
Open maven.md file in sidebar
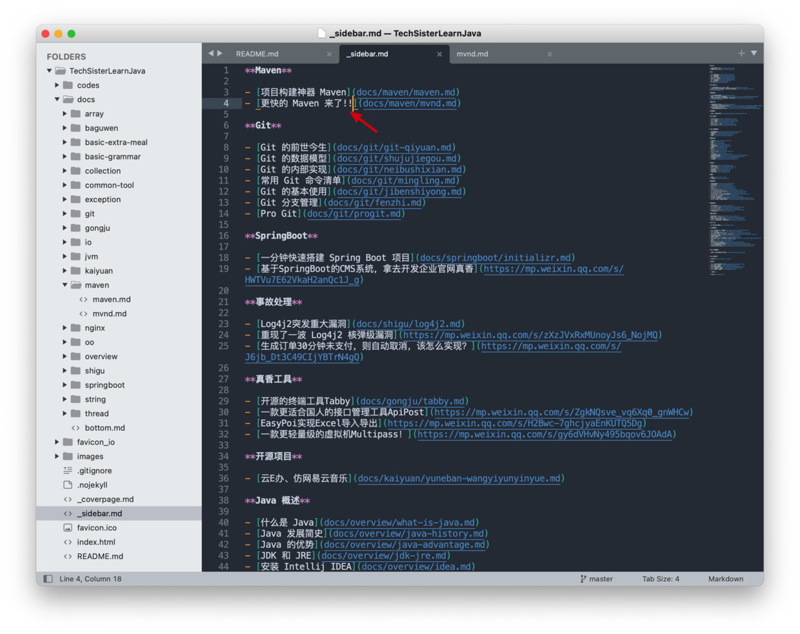[x=111, y=299]
